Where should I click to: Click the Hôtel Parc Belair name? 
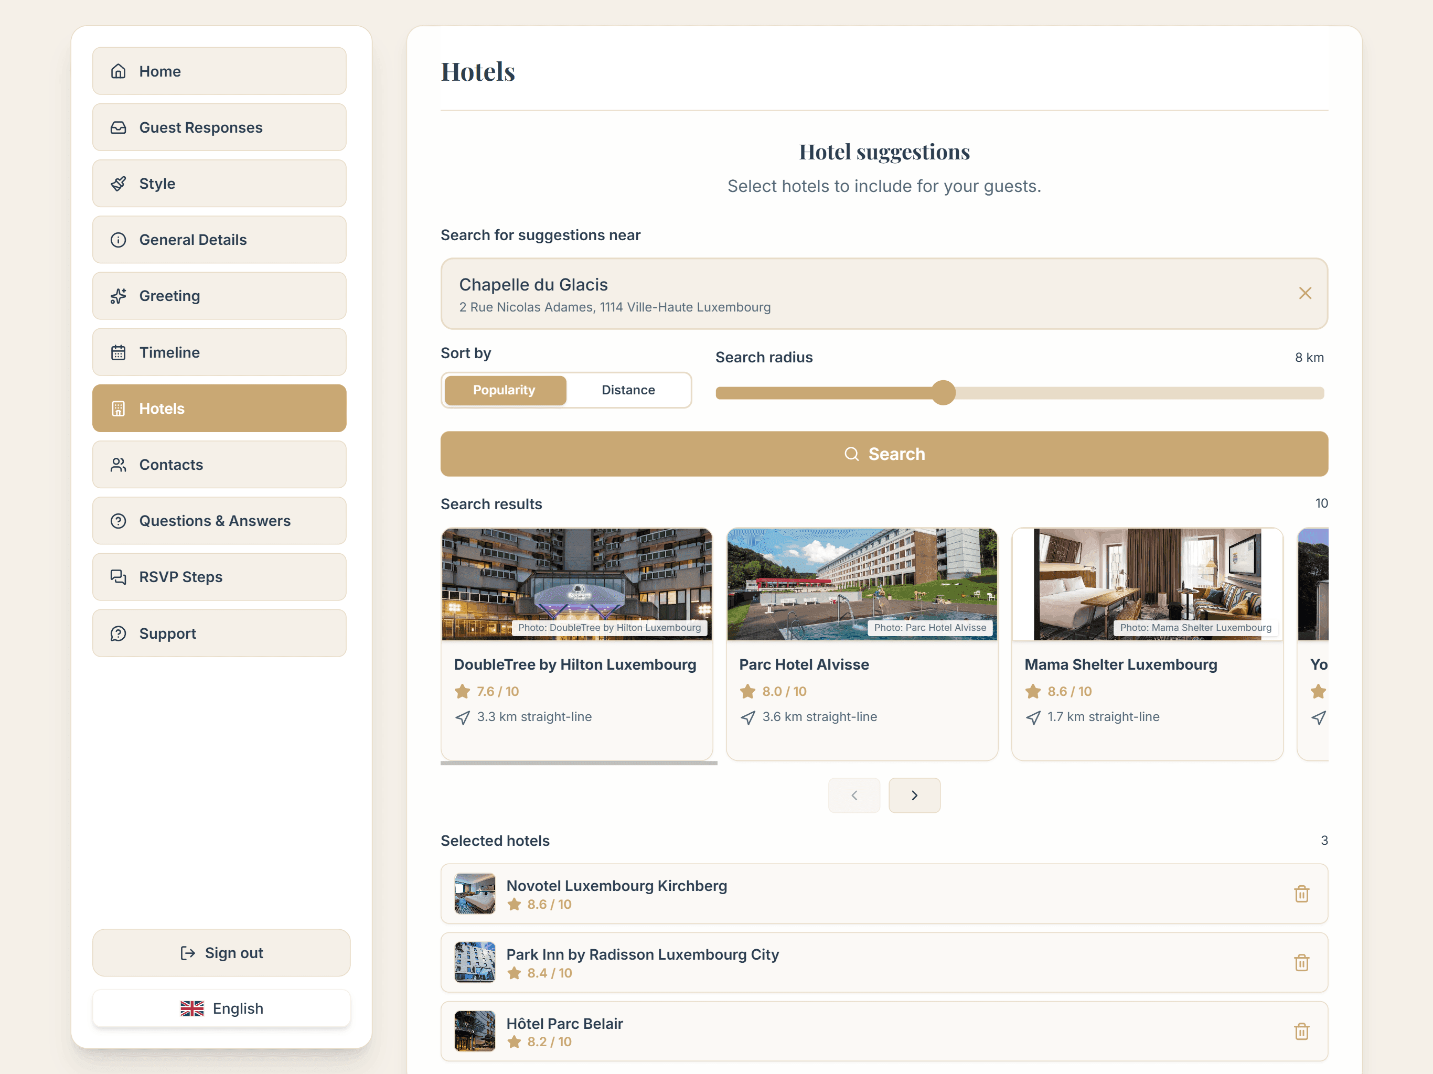pos(564,1024)
